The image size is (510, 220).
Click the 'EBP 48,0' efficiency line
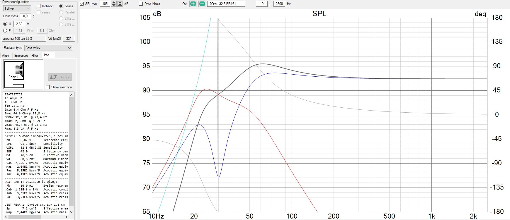click(37, 152)
